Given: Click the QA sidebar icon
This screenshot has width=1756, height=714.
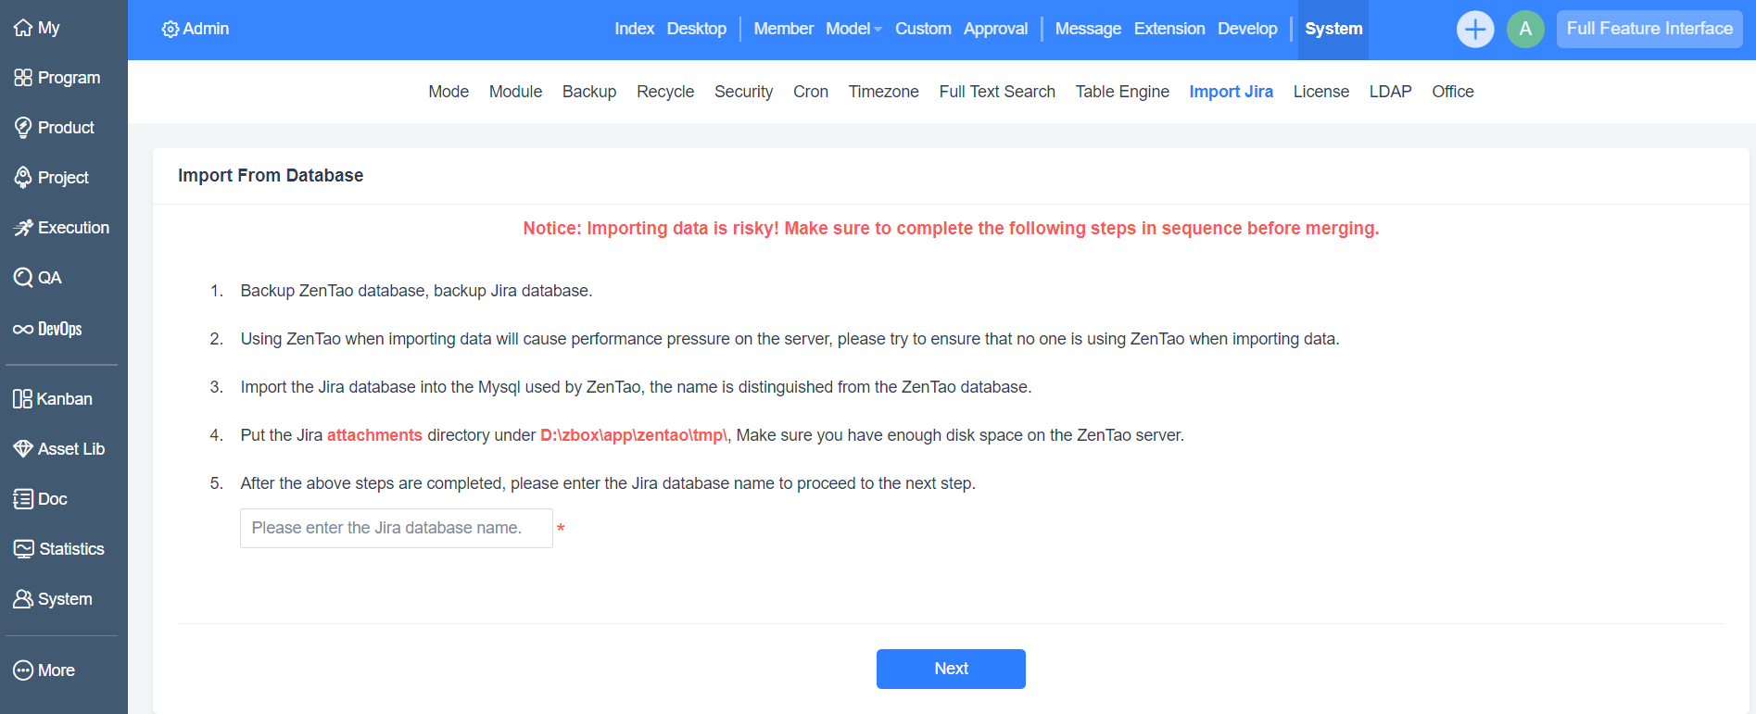Looking at the screenshot, I should pyautogui.click(x=23, y=278).
